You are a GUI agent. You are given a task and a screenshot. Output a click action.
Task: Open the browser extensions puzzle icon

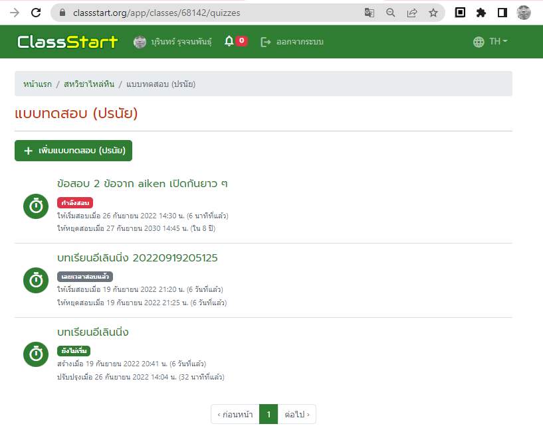pos(481,12)
